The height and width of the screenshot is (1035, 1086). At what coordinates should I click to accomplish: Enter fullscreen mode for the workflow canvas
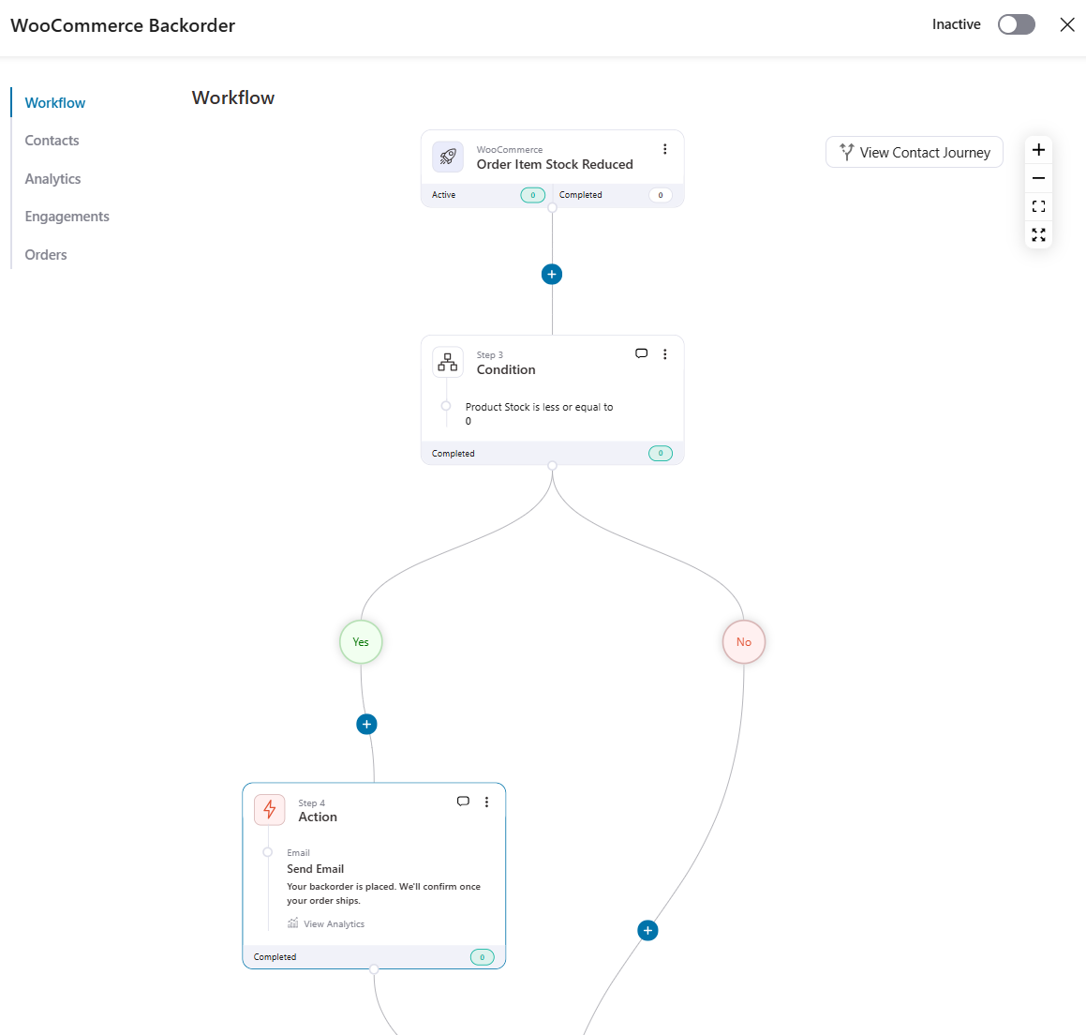click(x=1038, y=234)
